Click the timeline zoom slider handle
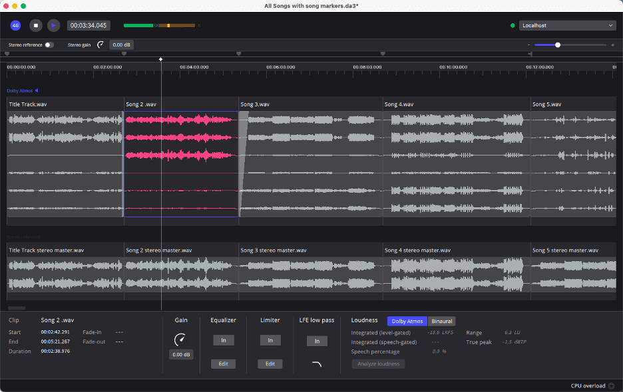 coord(558,45)
